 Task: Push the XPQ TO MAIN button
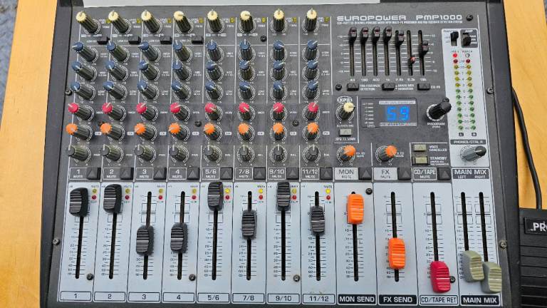(345, 133)
